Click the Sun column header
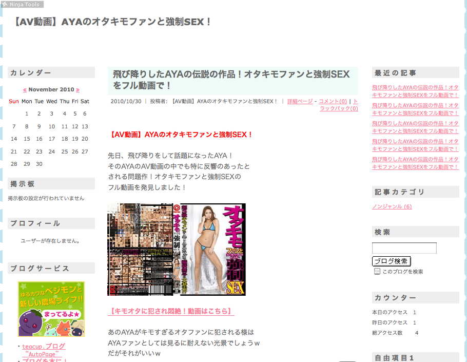 pyautogui.click(x=14, y=101)
